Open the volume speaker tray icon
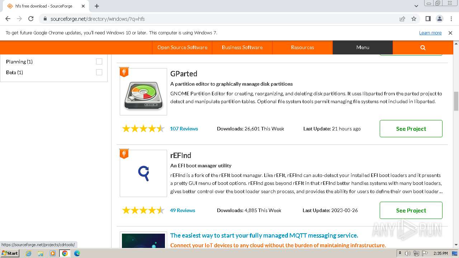This screenshot has width=459, height=258. pos(408,253)
